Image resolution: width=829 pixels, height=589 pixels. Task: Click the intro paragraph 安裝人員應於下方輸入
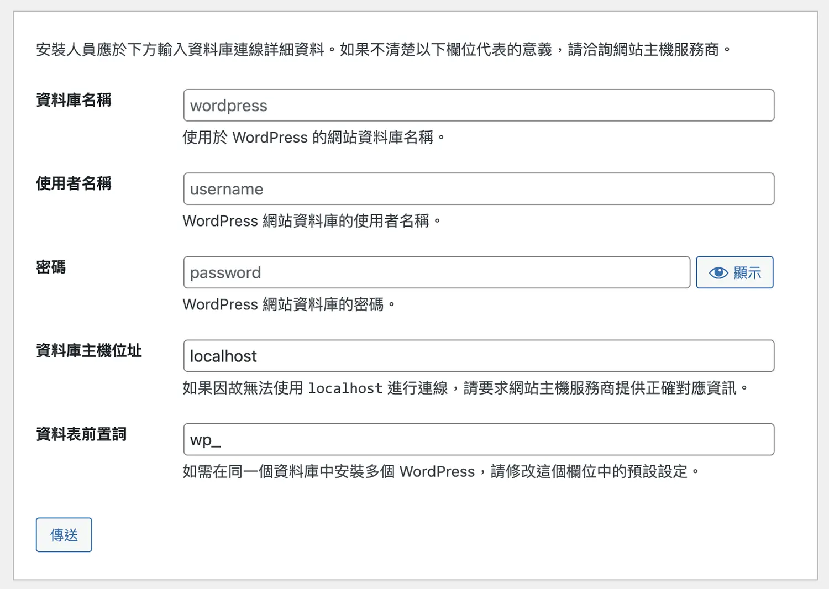click(x=384, y=50)
